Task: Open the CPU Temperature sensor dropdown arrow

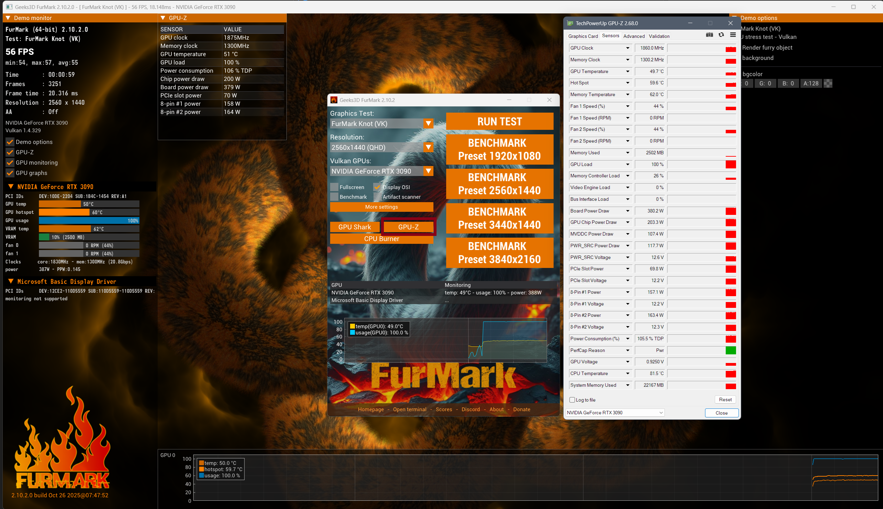Action: coord(628,373)
